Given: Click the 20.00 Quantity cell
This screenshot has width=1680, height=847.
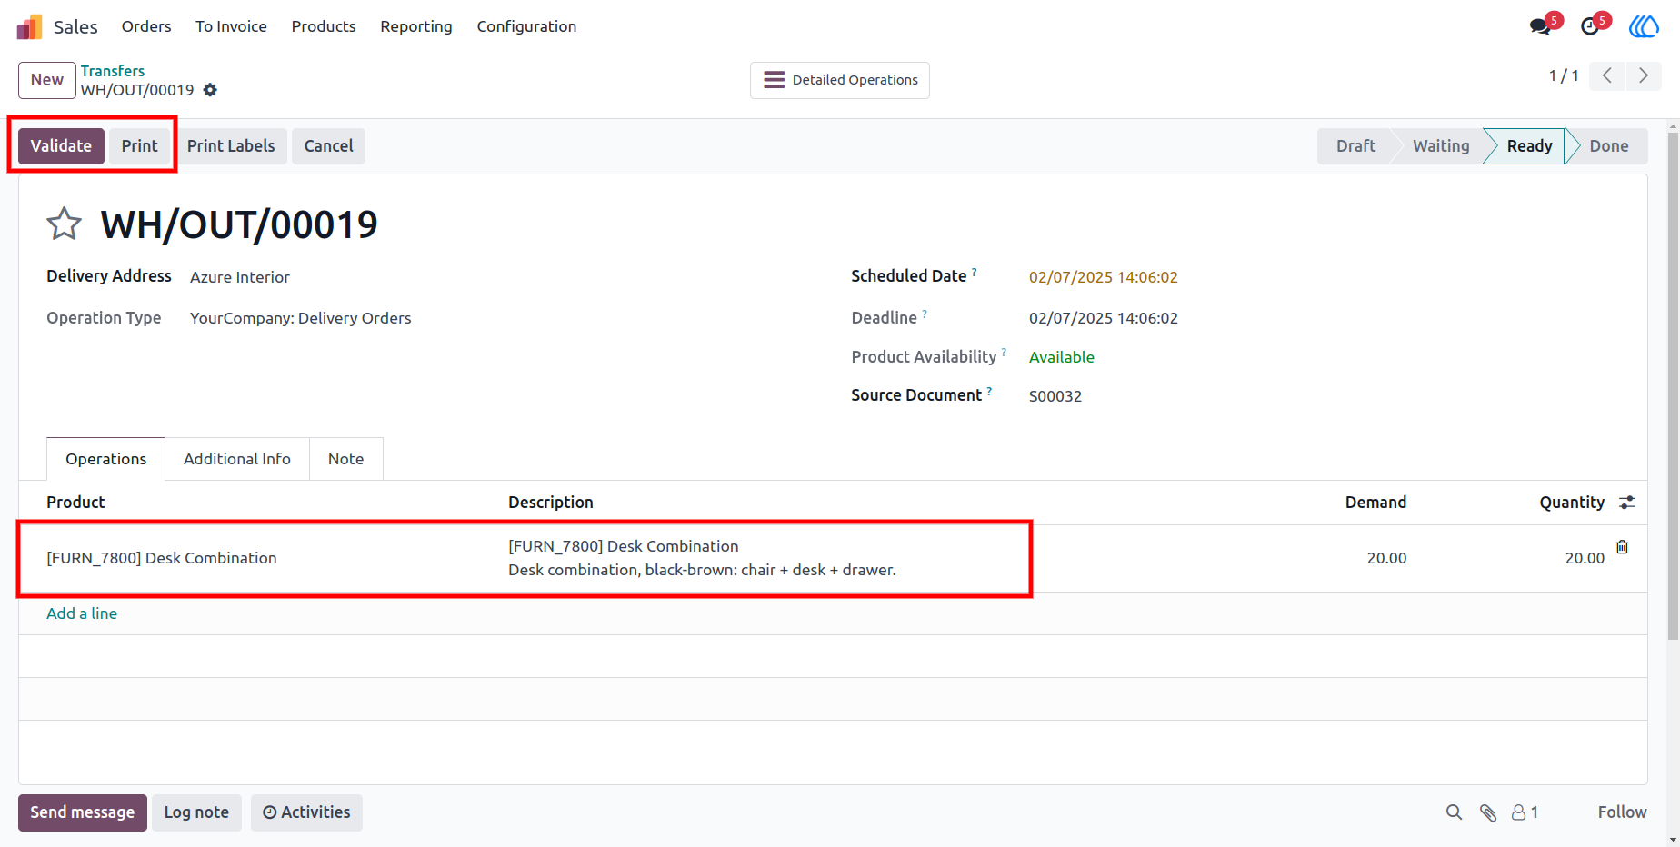Looking at the screenshot, I should pyautogui.click(x=1585, y=558).
